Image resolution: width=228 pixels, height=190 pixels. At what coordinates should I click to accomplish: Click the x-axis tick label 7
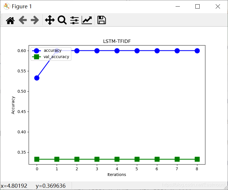tap(177, 169)
